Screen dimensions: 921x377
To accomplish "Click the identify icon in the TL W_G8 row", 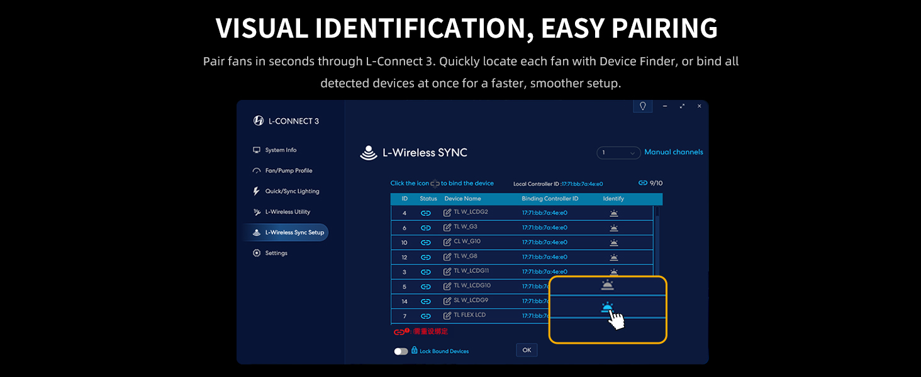I will tap(613, 257).
